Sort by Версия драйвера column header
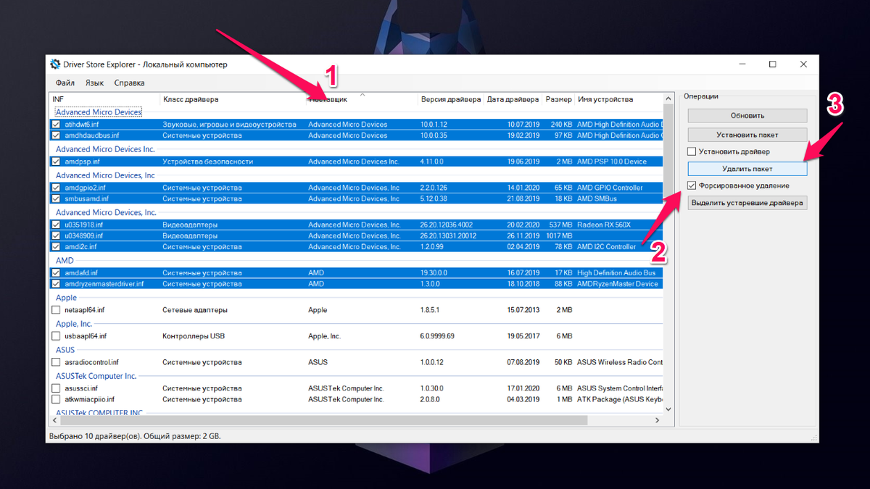Viewport: 870px width, 489px height. (x=451, y=99)
